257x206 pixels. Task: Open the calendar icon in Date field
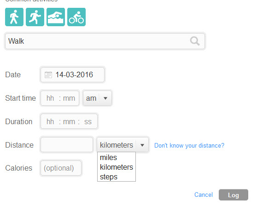point(48,75)
